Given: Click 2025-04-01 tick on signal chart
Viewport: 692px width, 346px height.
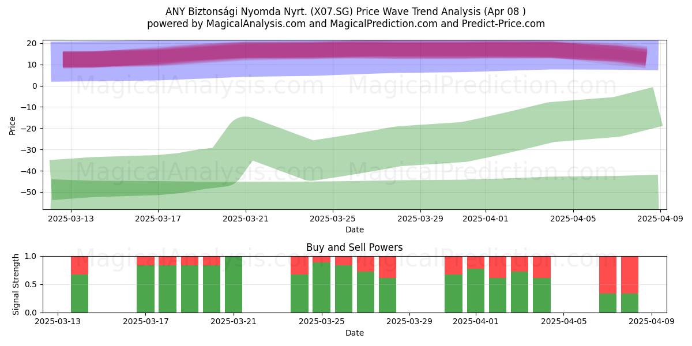Looking at the screenshot, I should 475,322.
